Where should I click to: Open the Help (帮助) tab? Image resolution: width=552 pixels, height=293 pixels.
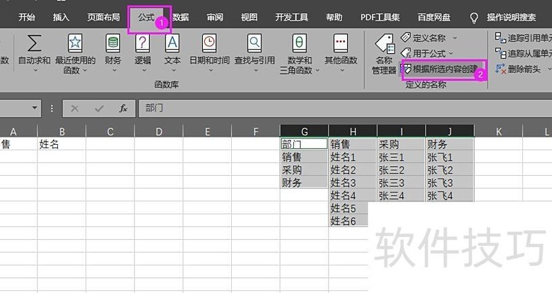pyautogui.click(x=334, y=17)
